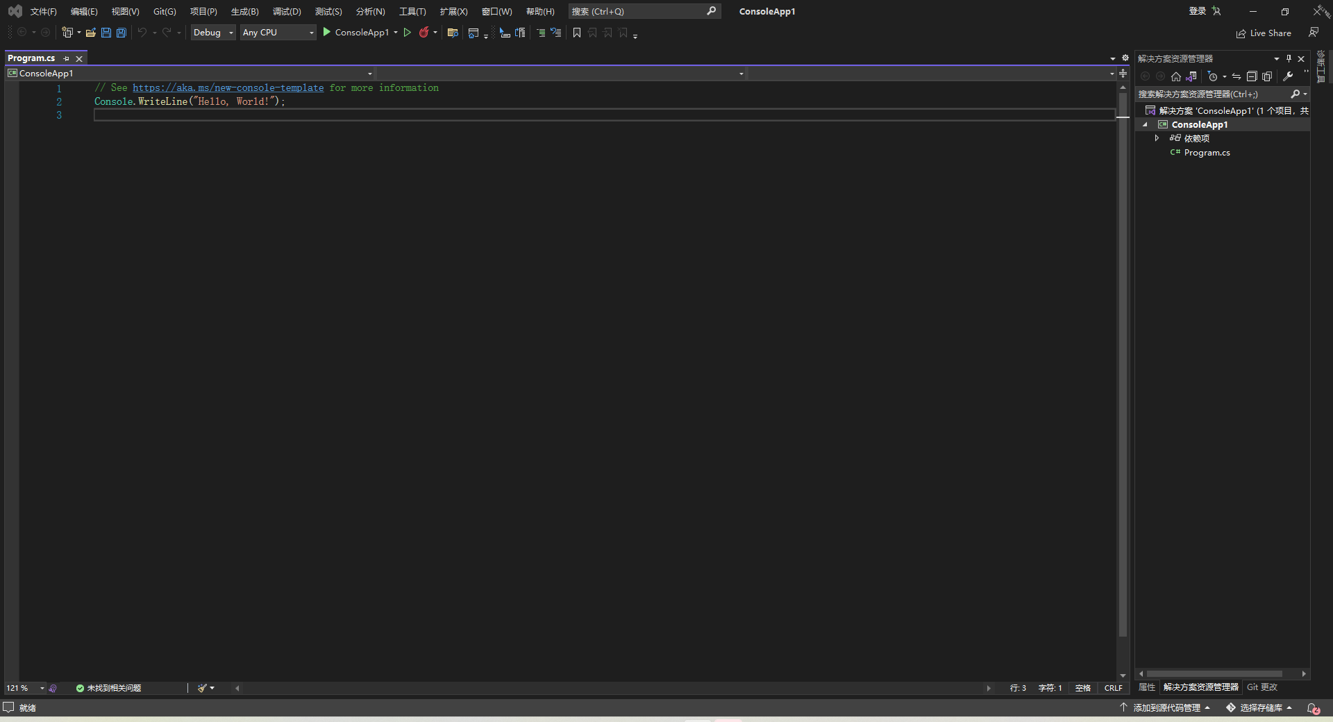The image size is (1333, 722).
Task: Close the Program.cs tab
Action: [79, 58]
